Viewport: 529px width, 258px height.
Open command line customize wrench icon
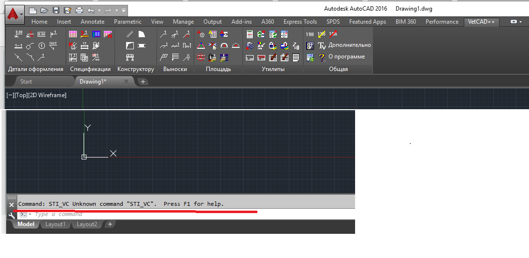11,215
